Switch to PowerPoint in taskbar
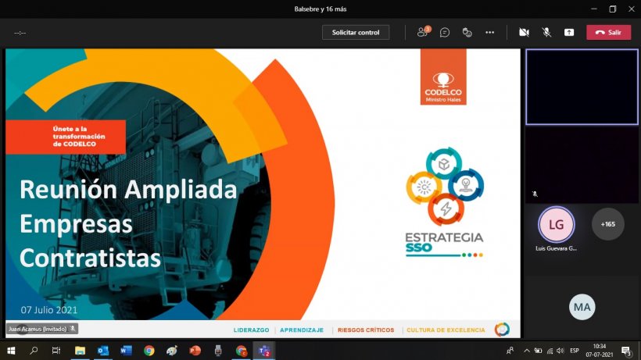This screenshot has height=360, width=641. pos(195,350)
